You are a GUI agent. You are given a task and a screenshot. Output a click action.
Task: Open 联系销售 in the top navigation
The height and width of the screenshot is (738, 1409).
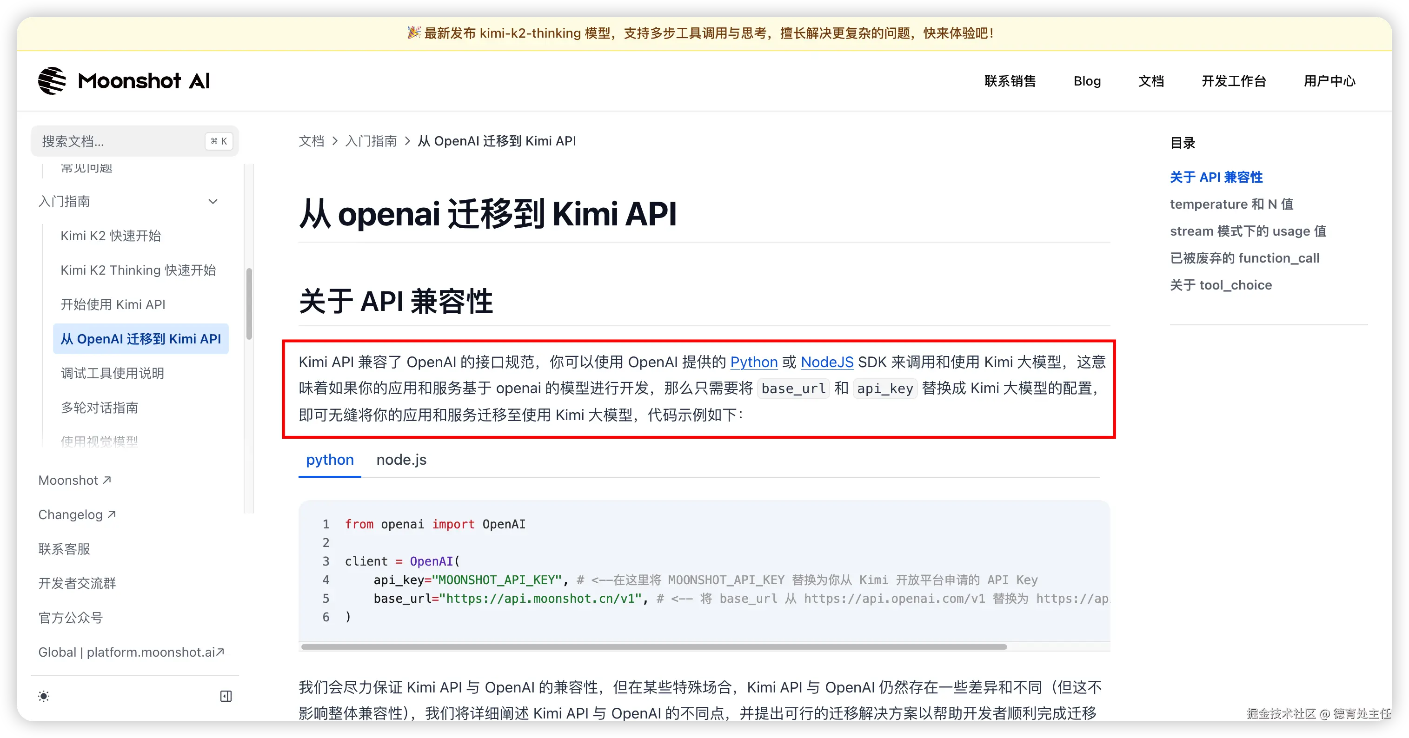click(1010, 81)
